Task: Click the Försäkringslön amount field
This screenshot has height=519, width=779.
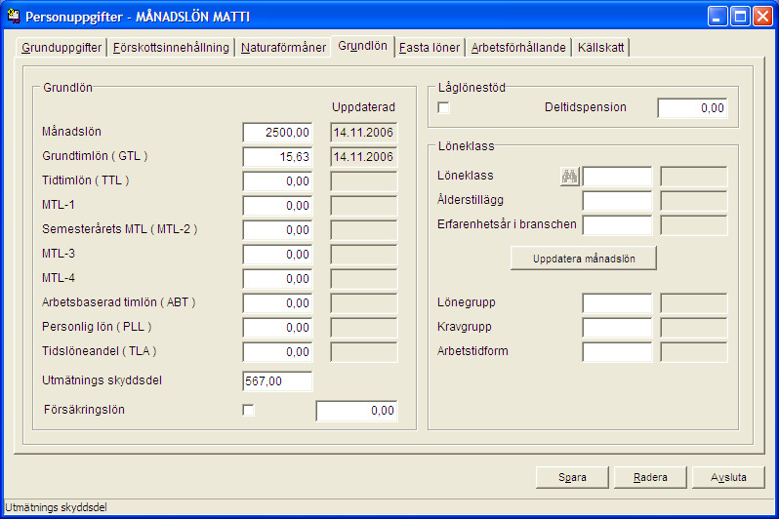Action: pos(356,411)
